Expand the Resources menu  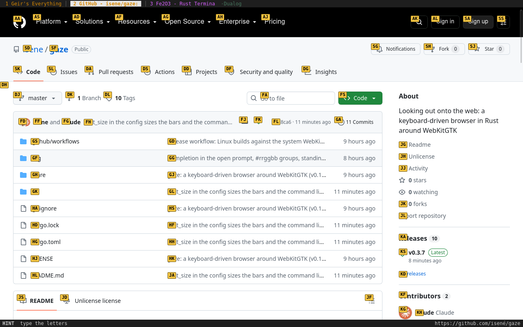click(x=137, y=22)
